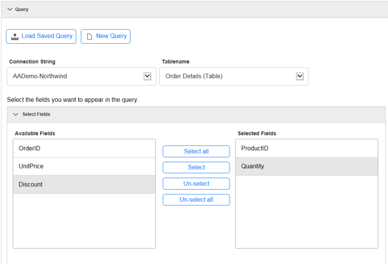Open the Tablename dropdown arrow
The width and height of the screenshot is (388, 264).
[299, 76]
